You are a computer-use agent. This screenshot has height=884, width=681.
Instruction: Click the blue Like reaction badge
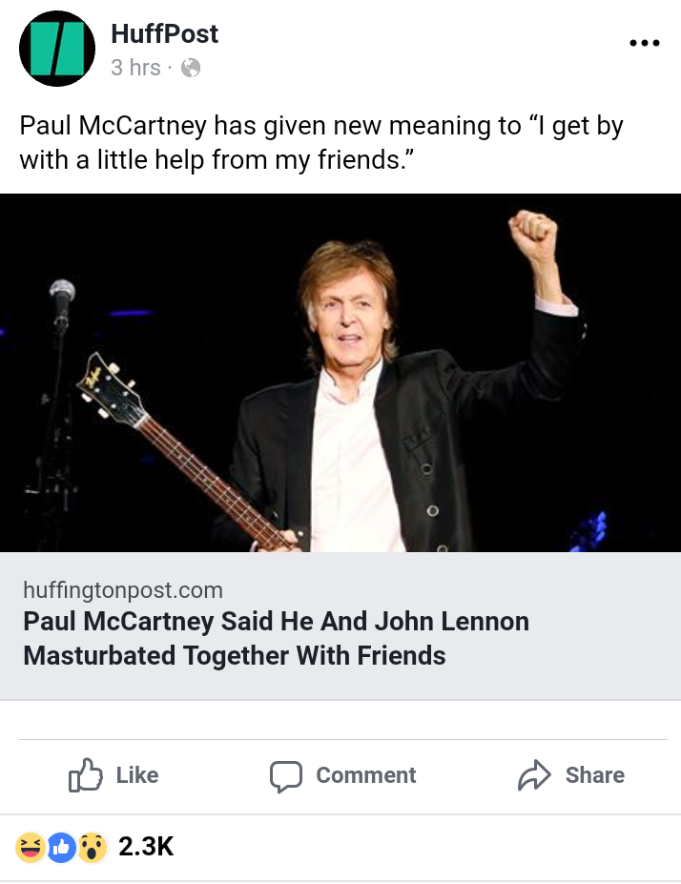61,847
